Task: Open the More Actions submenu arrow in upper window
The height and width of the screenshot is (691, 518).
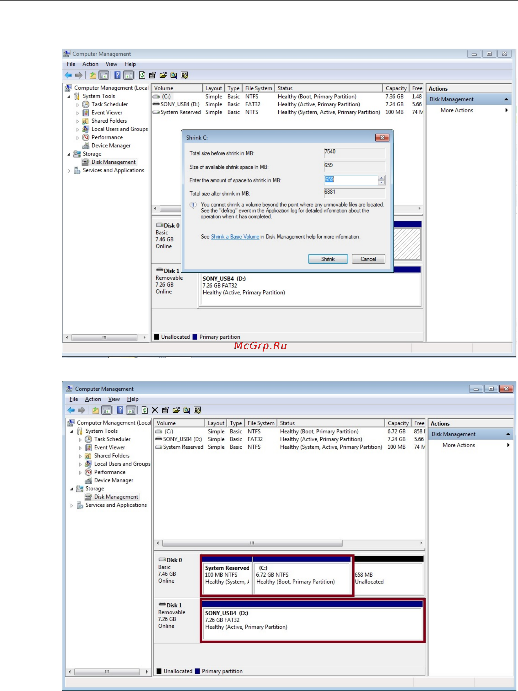Action: [507, 110]
